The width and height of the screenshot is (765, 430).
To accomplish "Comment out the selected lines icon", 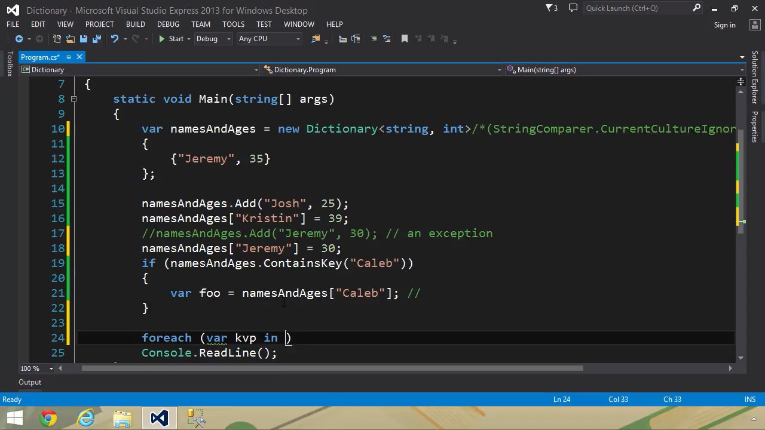I will pos(374,39).
